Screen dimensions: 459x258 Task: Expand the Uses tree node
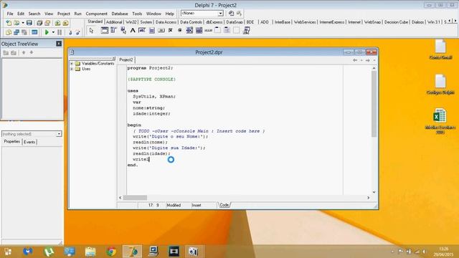tap(72, 69)
